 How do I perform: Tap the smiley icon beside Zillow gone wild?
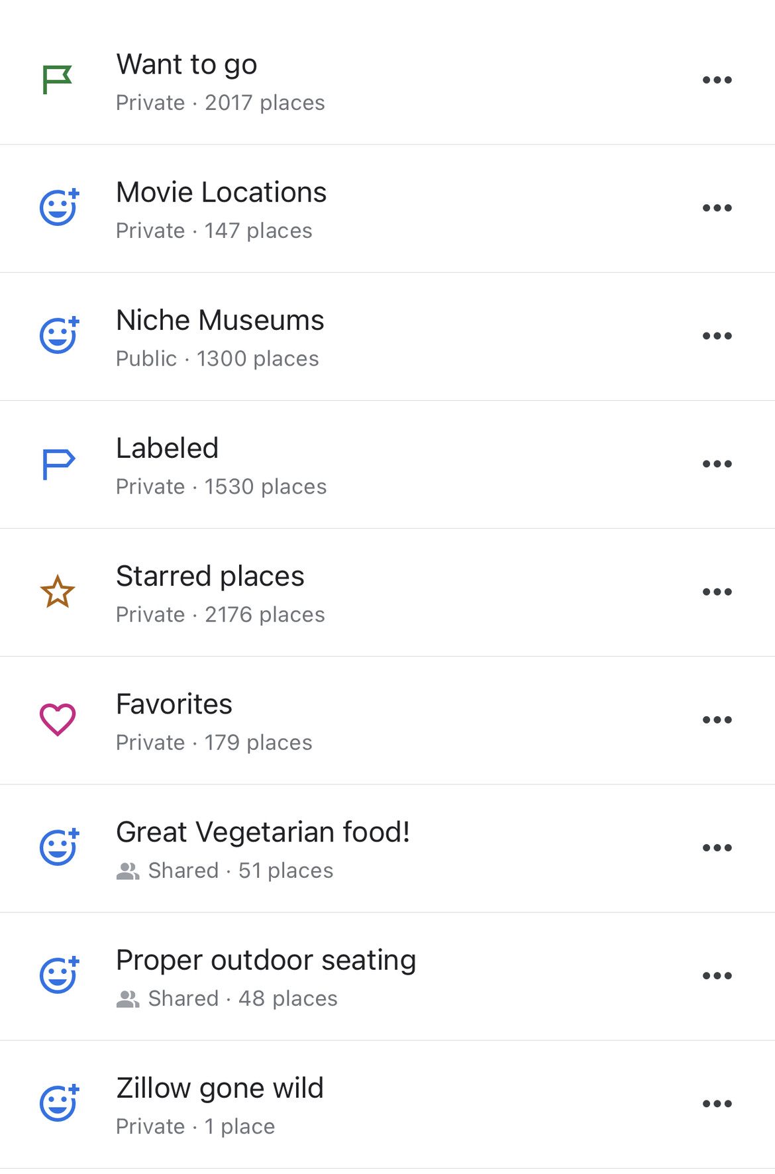coord(59,1103)
